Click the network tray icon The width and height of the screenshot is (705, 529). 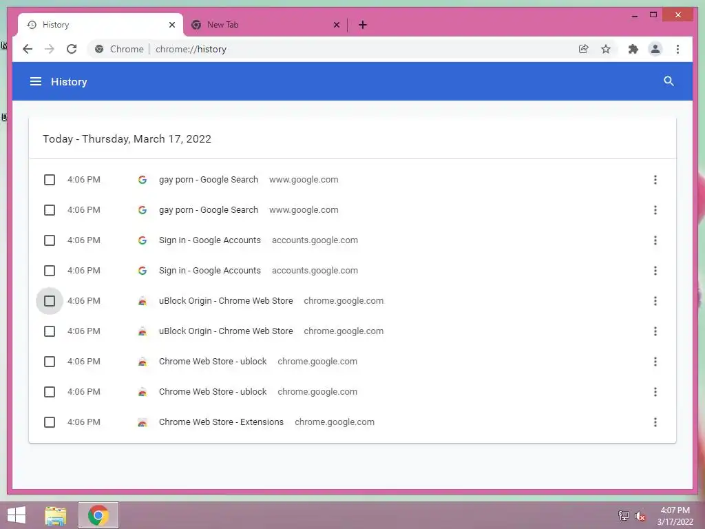point(624,515)
